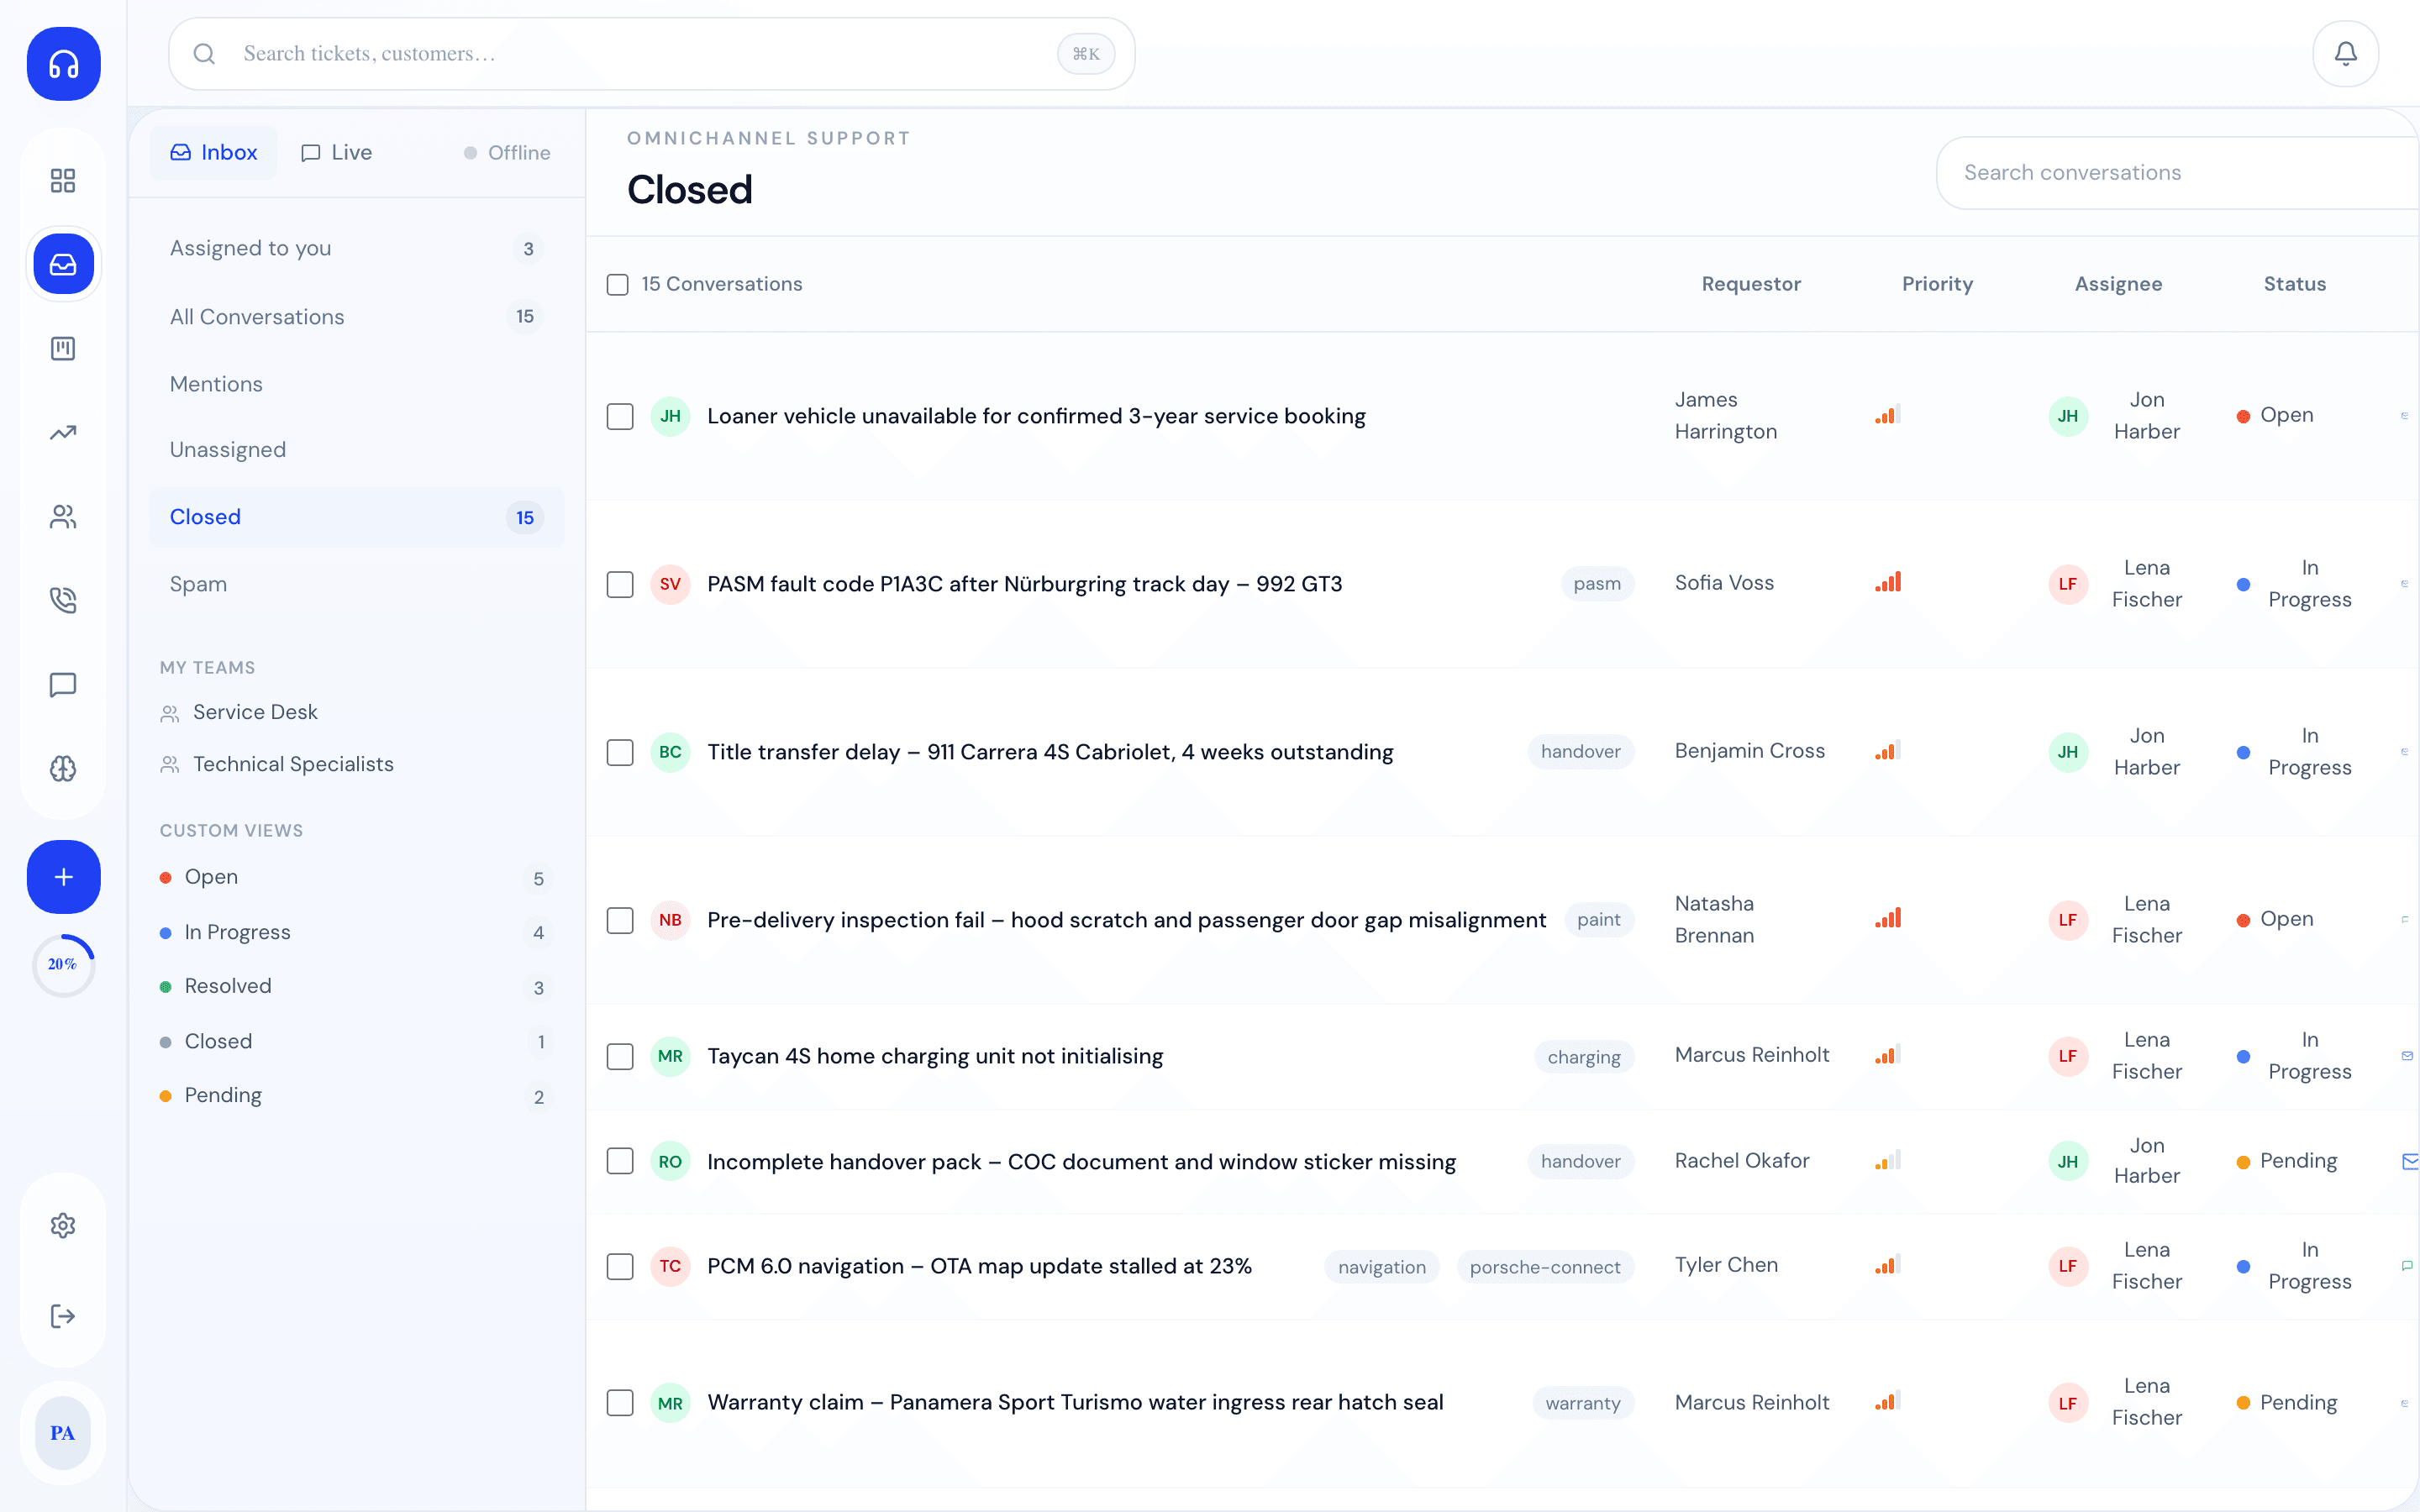The image size is (2420, 1512).
Task: Open Unassigned view
Action: click(357, 450)
